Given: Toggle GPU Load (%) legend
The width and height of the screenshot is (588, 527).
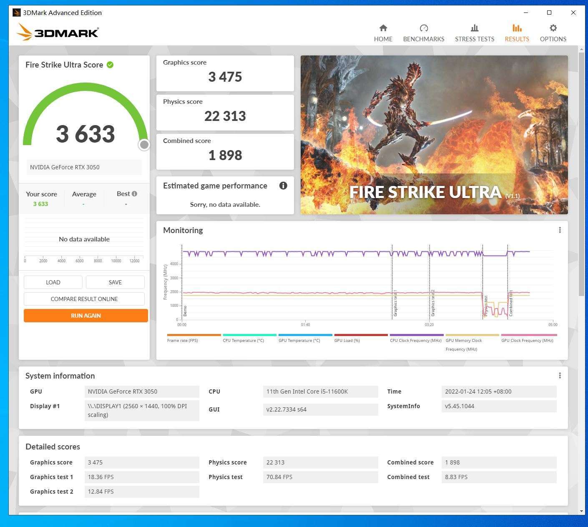Looking at the screenshot, I should 361,338.
